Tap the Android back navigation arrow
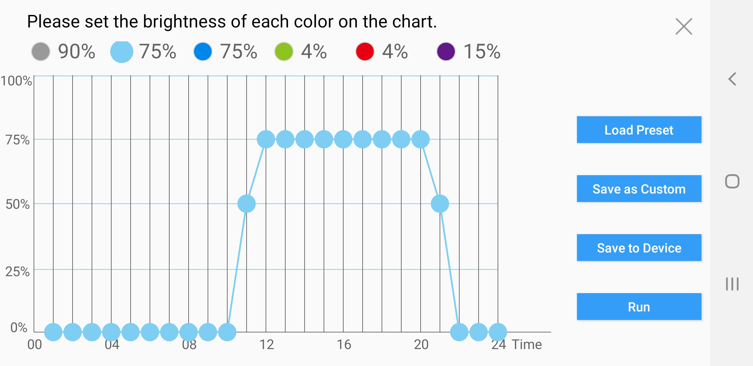 click(732, 79)
